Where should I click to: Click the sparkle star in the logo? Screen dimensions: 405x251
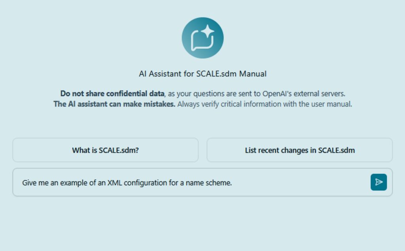tap(208, 32)
